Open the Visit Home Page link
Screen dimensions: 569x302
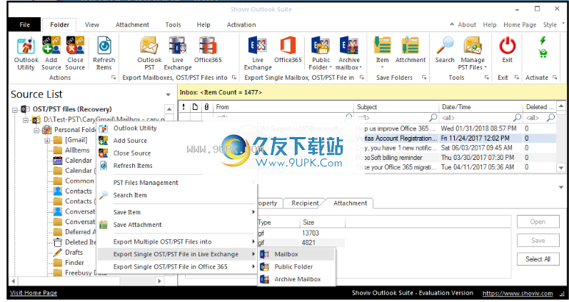click(x=34, y=293)
